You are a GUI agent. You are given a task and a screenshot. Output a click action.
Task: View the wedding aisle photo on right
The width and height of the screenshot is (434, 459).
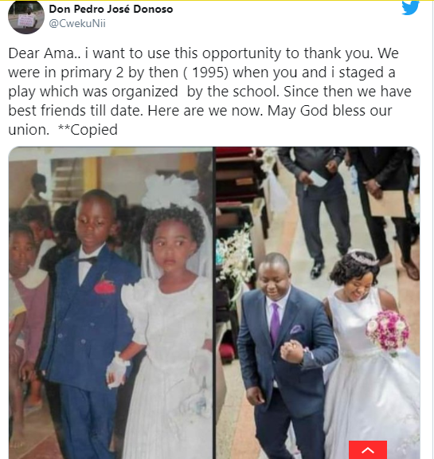coord(318,303)
